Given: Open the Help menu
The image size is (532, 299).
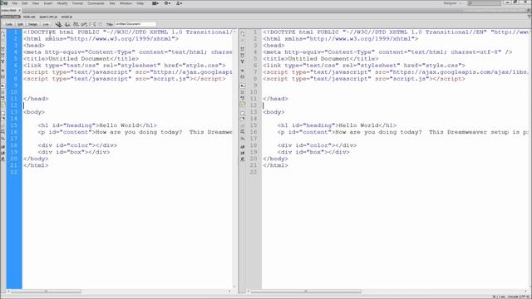Looking at the screenshot, I should point(140,3).
